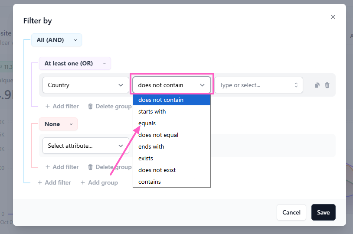Open the Select attribute dropdown
Viewport: 353px width, 234px height.
coord(85,146)
